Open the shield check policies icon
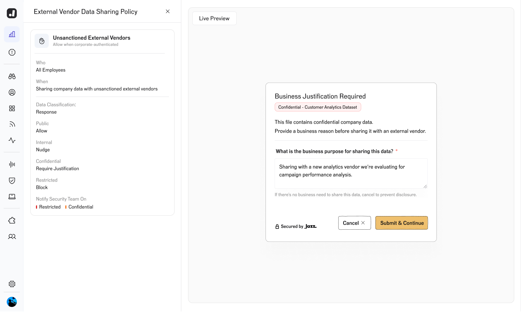Screen dimensions: 521x312 [x=12, y=180]
